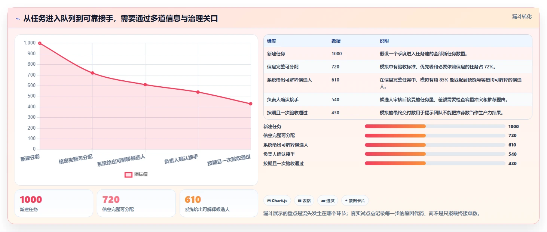Viewport: 547px width, 232px height.
Task: Click the 负责人确认接手 cell in the table
Action: point(283,99)
